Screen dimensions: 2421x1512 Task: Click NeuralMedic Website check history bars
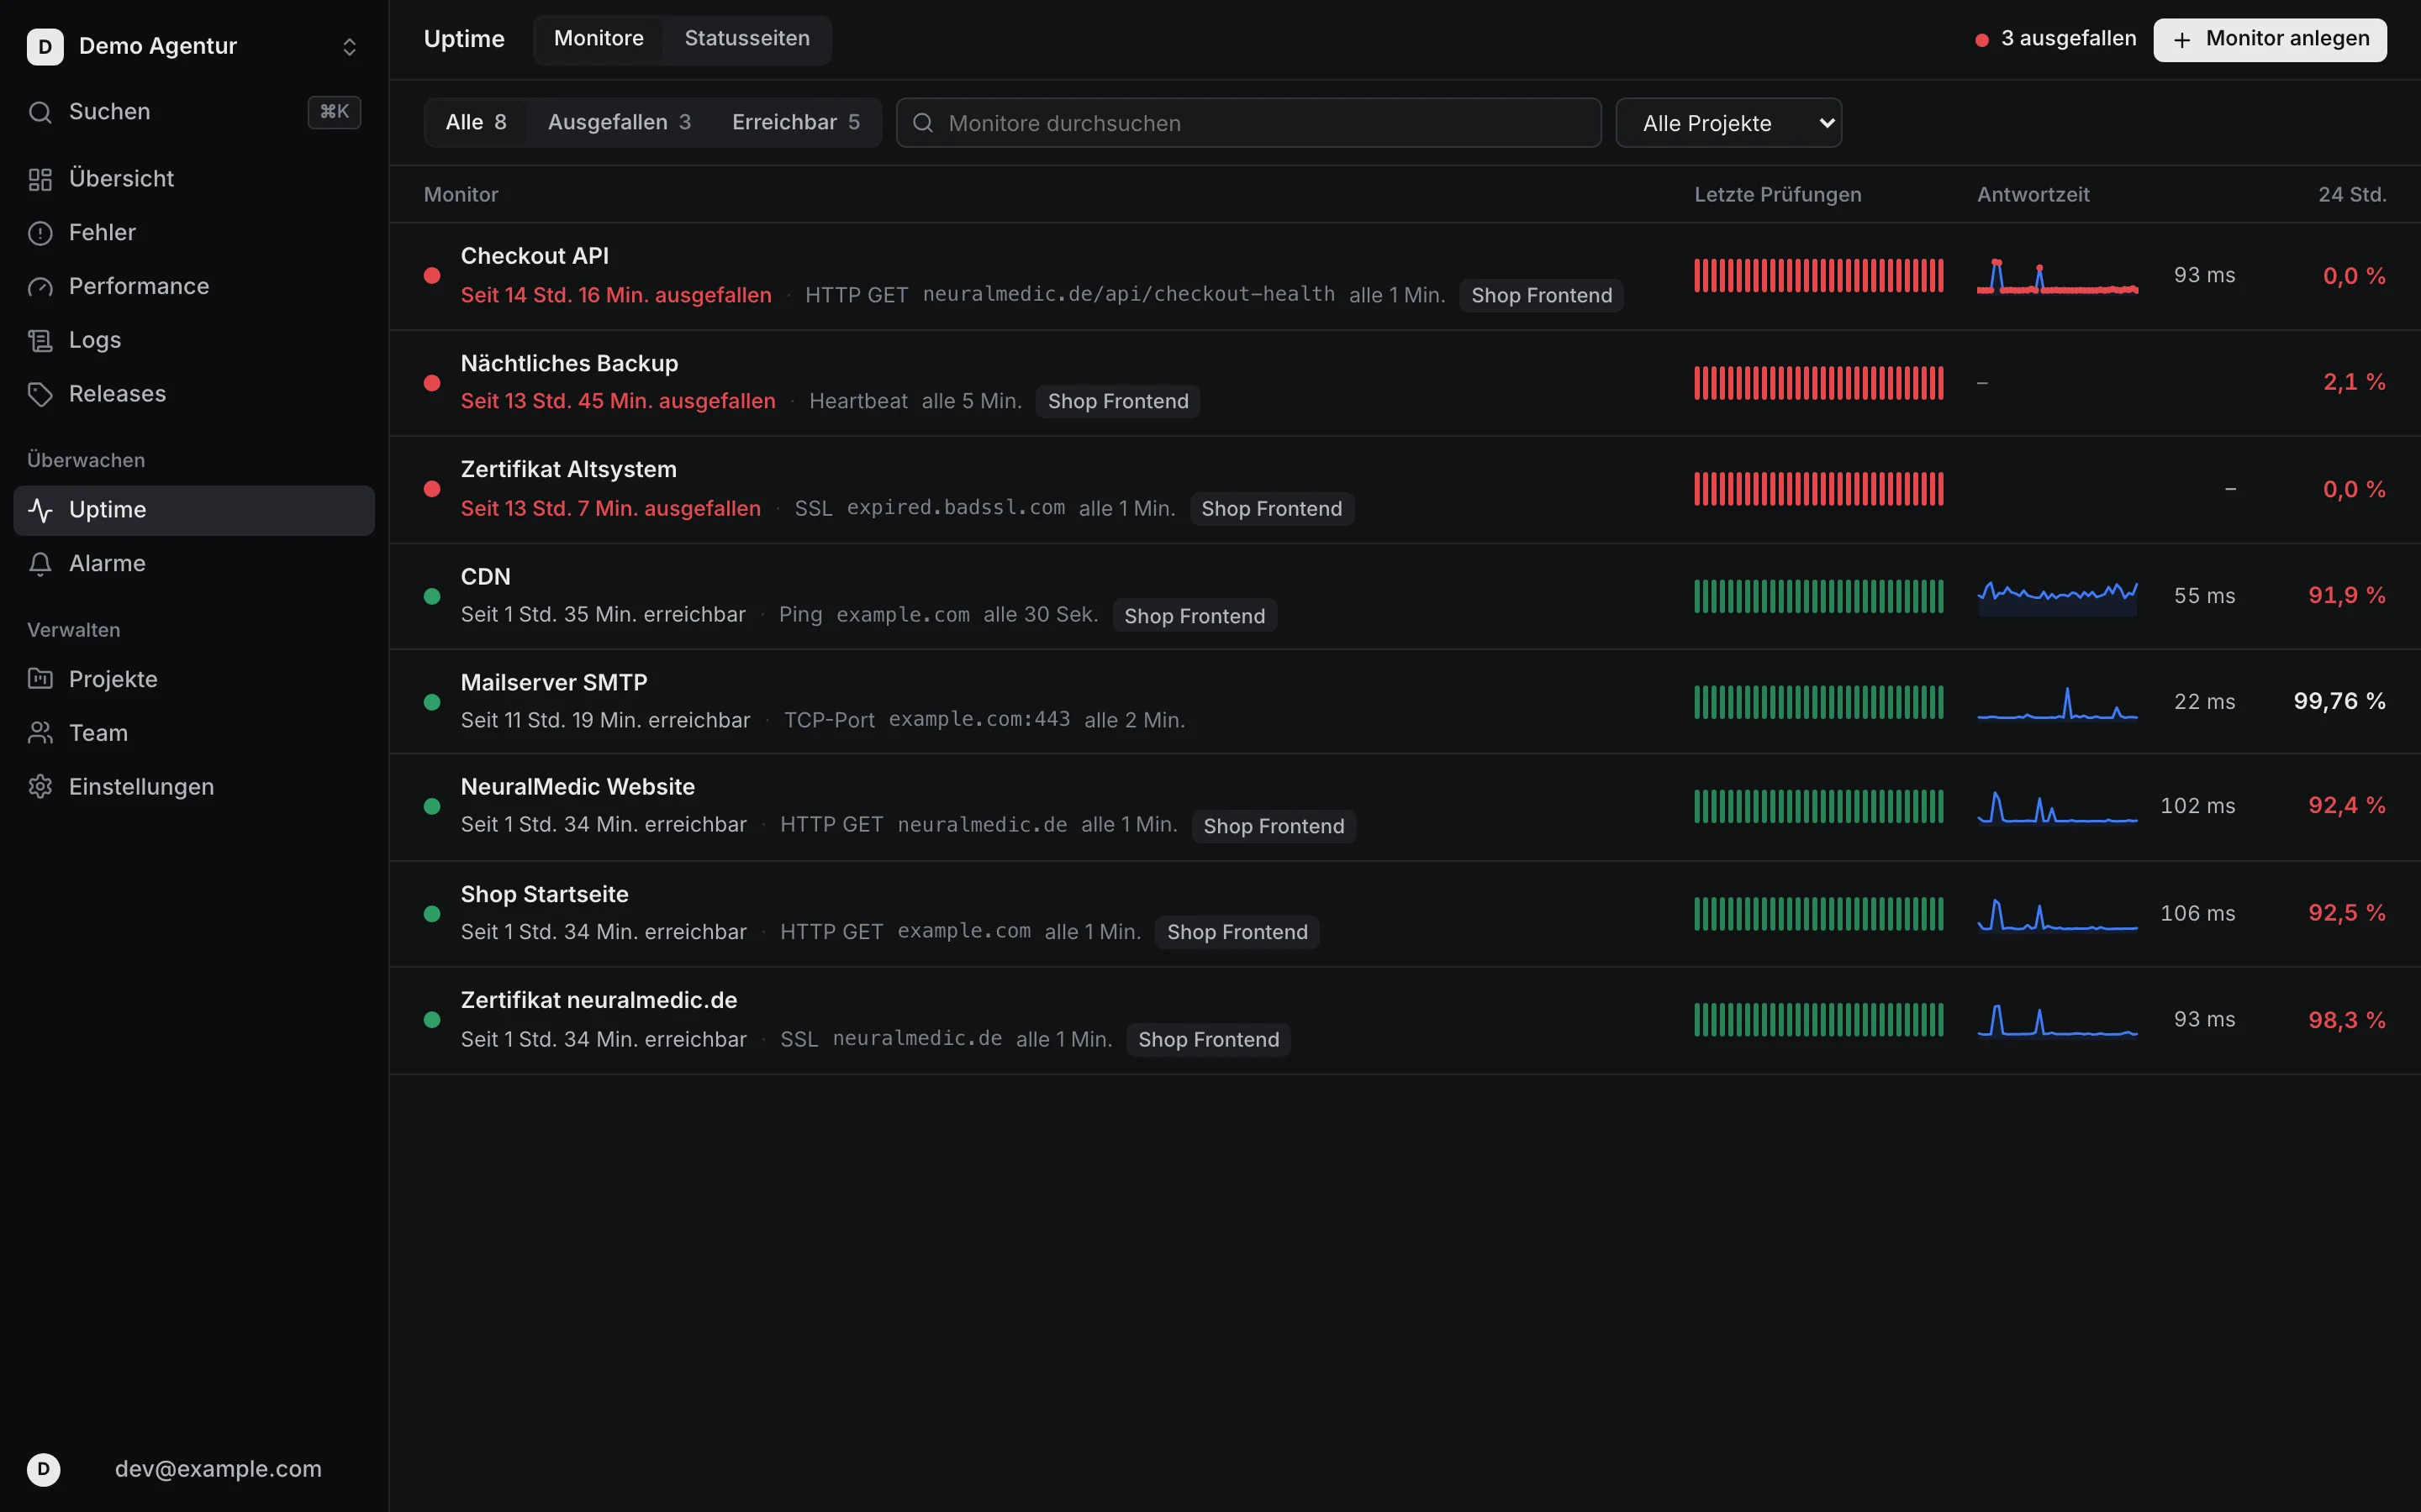pos(1819,806)
